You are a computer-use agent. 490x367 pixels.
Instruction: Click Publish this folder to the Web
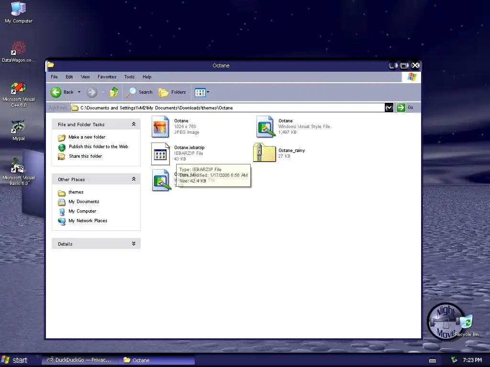tap(99, 147)
